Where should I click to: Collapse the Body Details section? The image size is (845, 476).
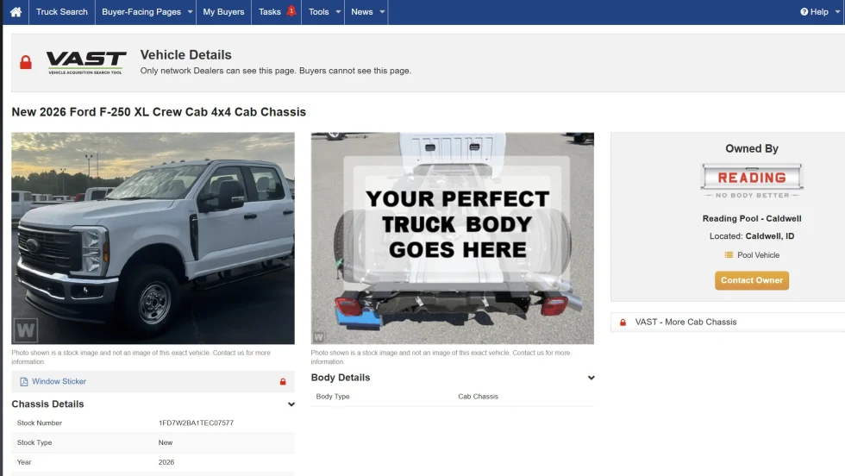tap(591, 378)
